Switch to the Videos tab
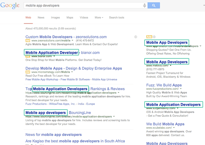Screen dimensions: 205x145 click(84, 18)
